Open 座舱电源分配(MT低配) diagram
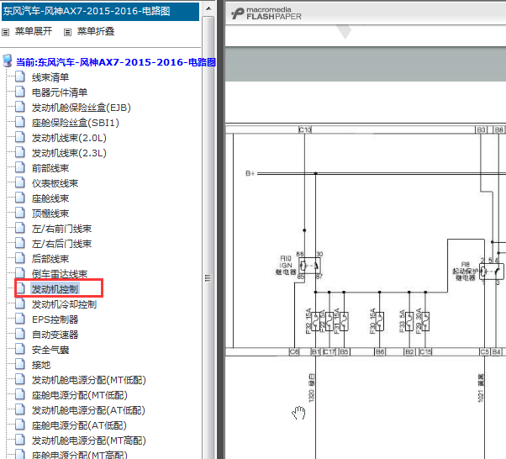Screen dimensions: 506x459 point(80,395)
